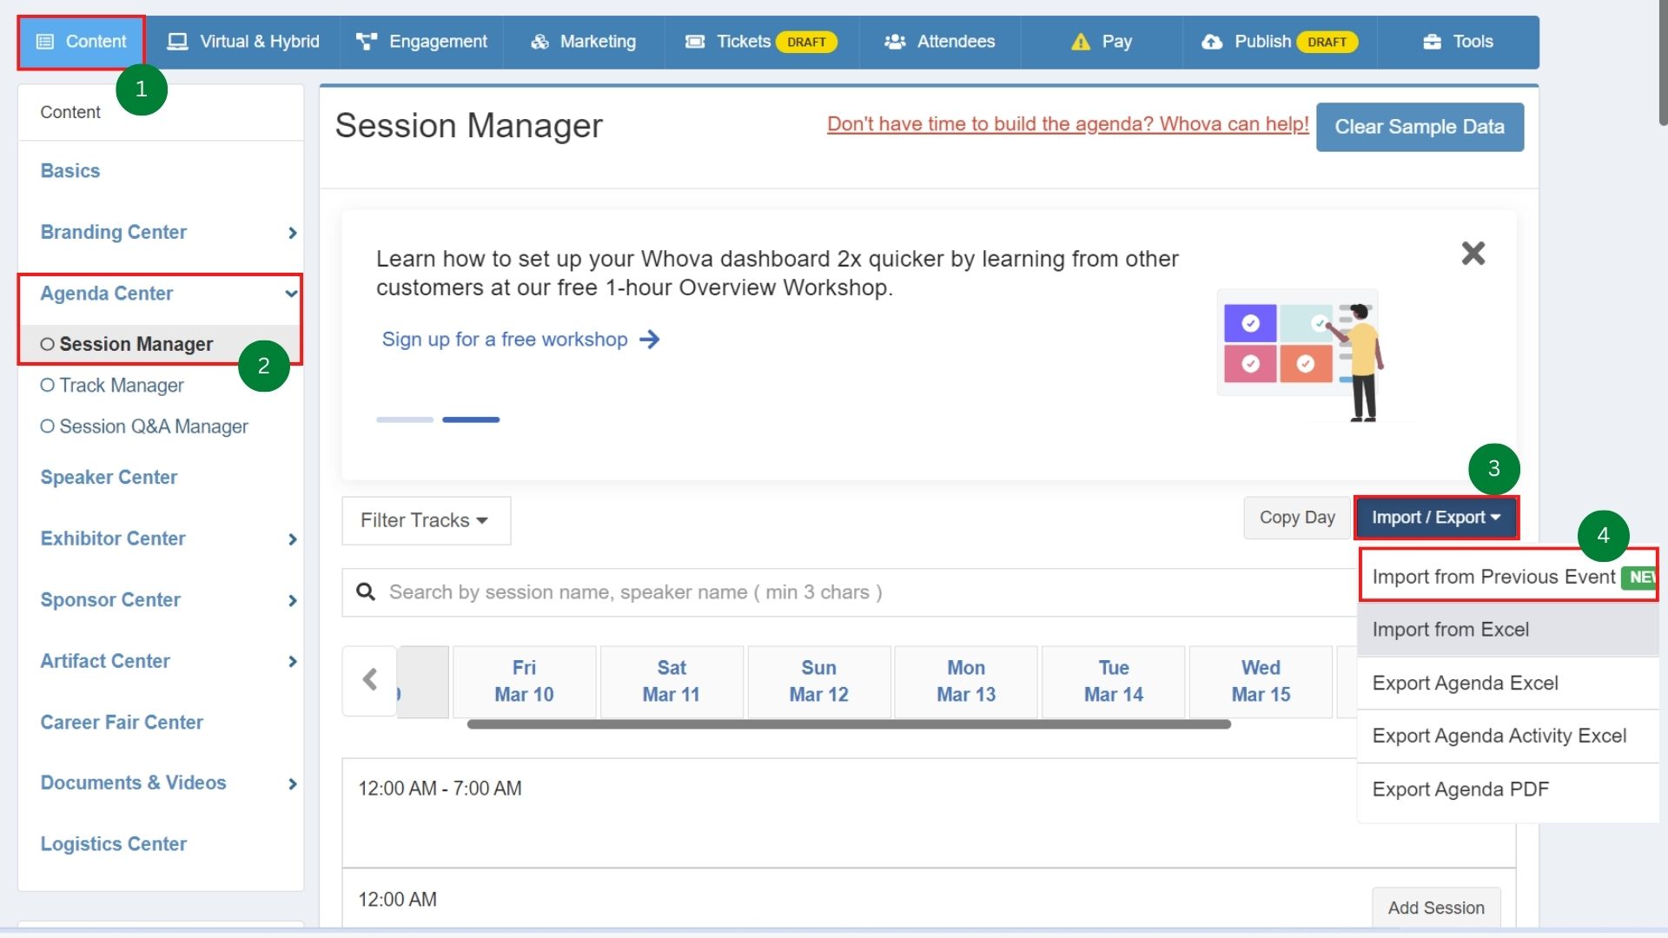Open the Pay tab
Screen dimensions: 1668x938
(1101, 42)
